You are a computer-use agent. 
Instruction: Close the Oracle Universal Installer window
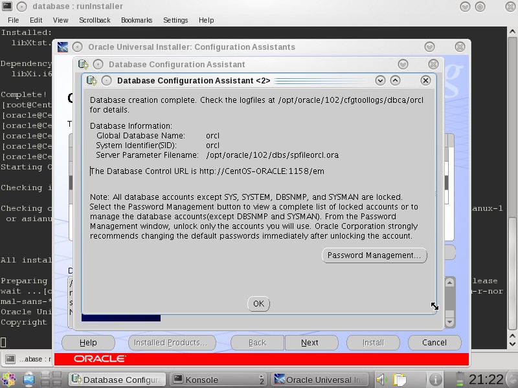click(460, 47)
